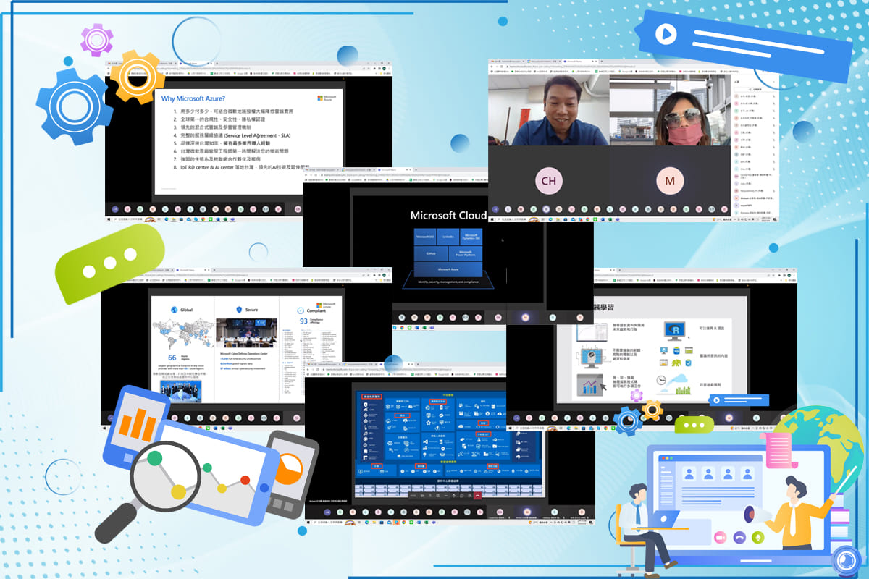The width and height of the screenshot is (869, 579).
Task: Open the video feed of the man in blue shirt
Action: click(x=549, y=109)
